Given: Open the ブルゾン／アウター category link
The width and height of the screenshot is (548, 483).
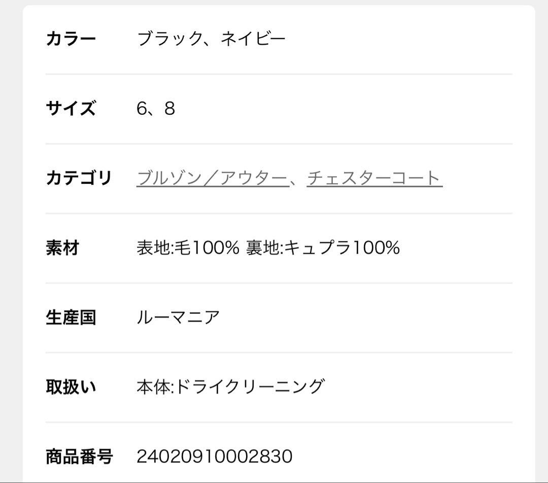Looking at the screenshot, I should point(213,177).
